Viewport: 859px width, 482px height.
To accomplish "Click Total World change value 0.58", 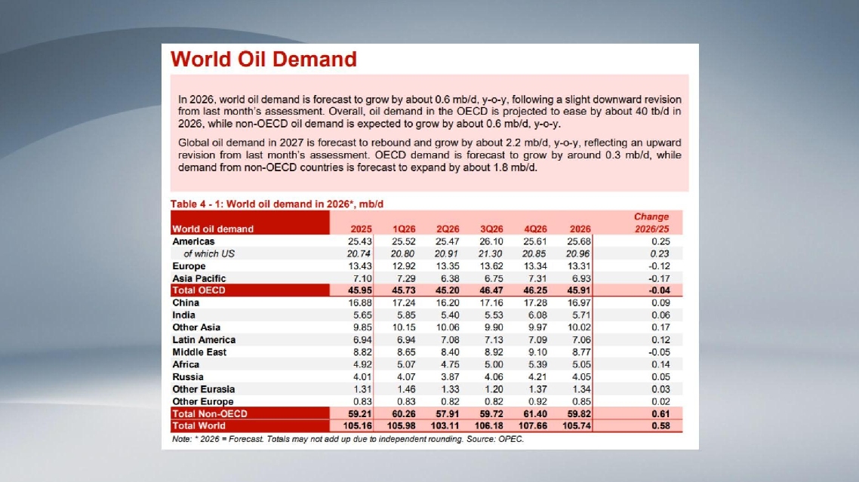I will point(660,425).
